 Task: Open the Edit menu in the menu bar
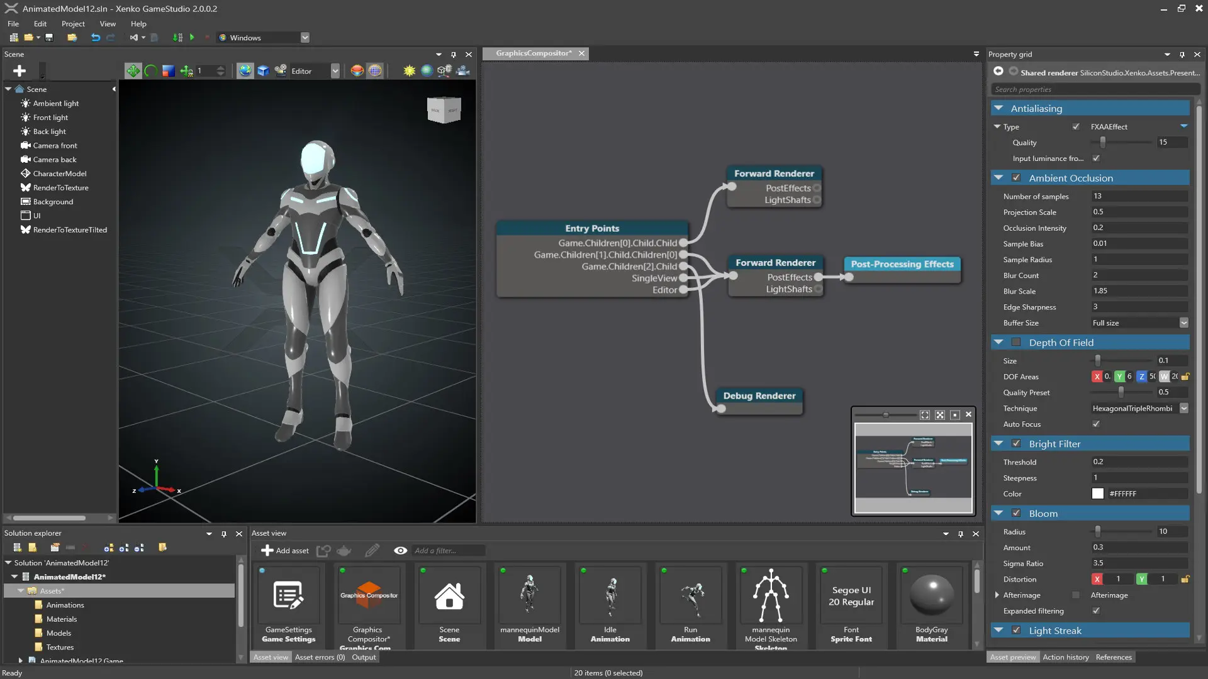coord(38,23)
